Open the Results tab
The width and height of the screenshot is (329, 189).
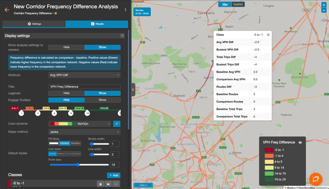[x=97, y=24]
